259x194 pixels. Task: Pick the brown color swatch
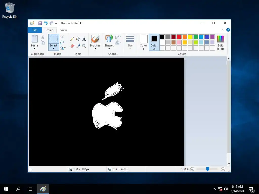[174, 42]
